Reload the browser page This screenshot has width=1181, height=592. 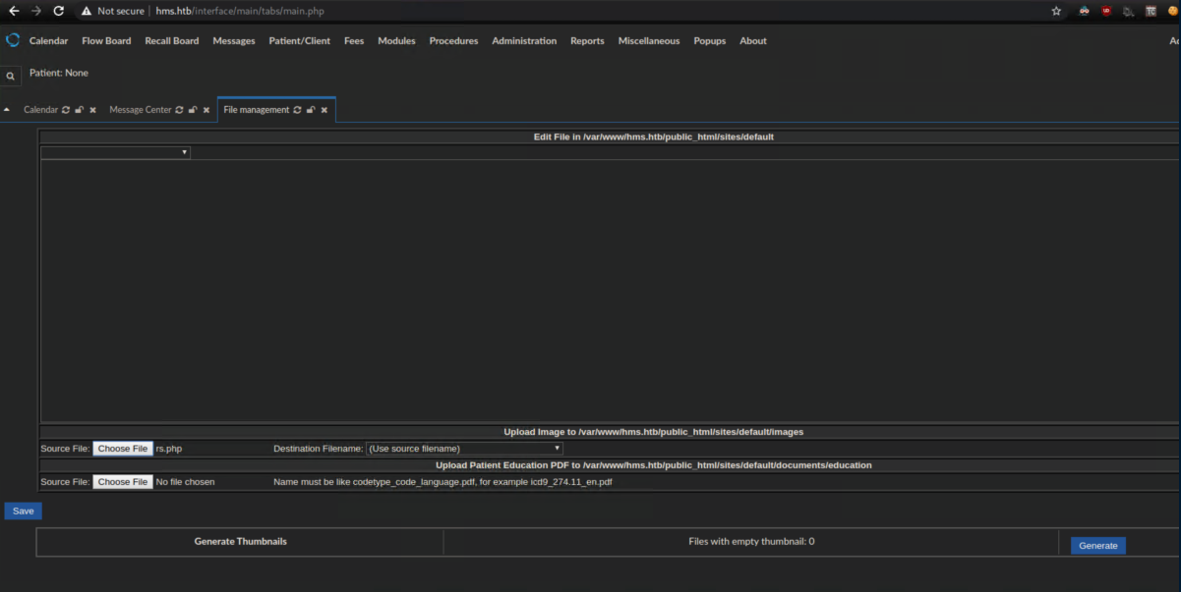coord(59,11)
